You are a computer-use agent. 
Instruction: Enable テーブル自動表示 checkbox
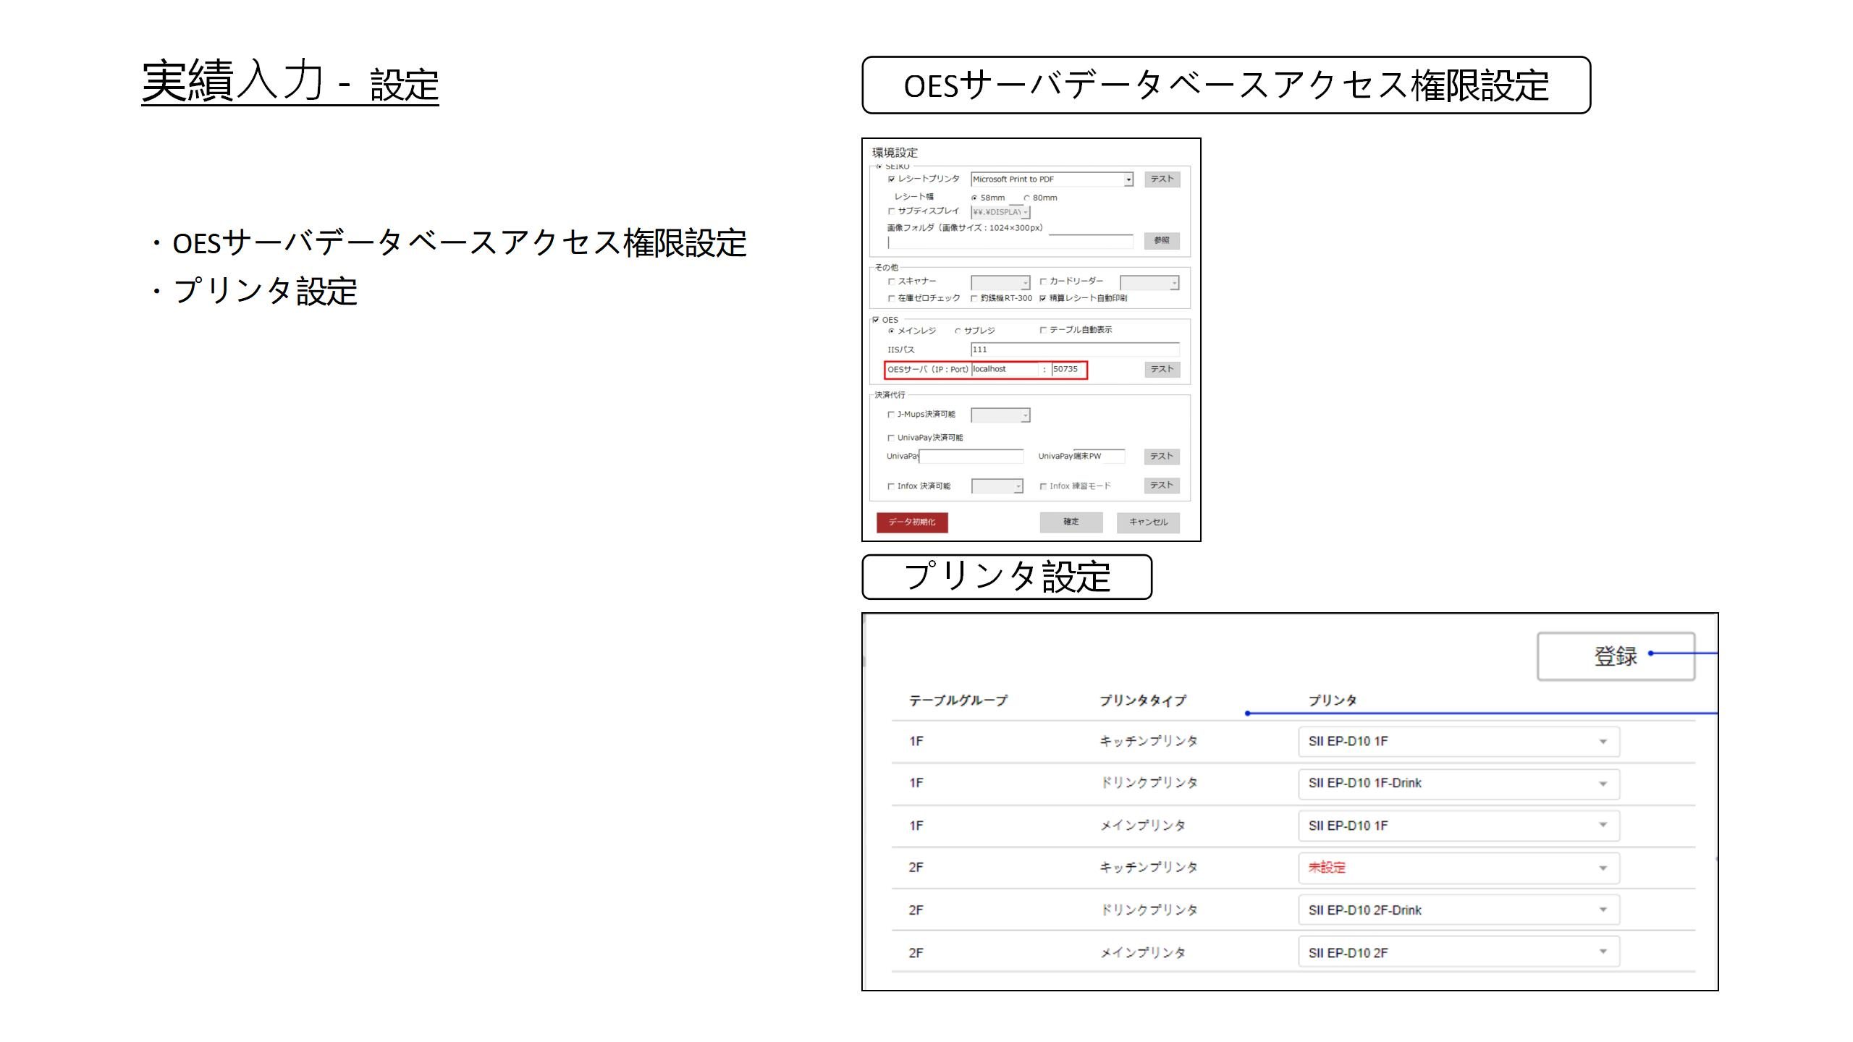click(x=1043, y=330)
